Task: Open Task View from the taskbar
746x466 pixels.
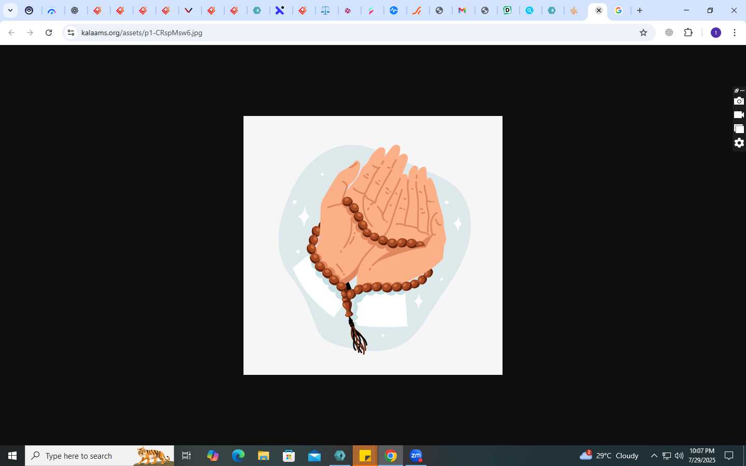Action: (x=187, y=456)
